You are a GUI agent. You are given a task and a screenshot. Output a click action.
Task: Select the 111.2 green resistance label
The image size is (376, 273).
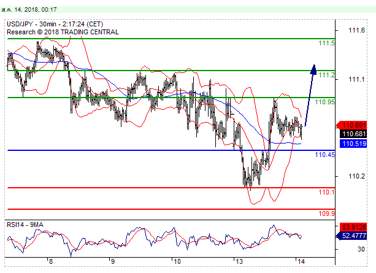coord(326,75)
